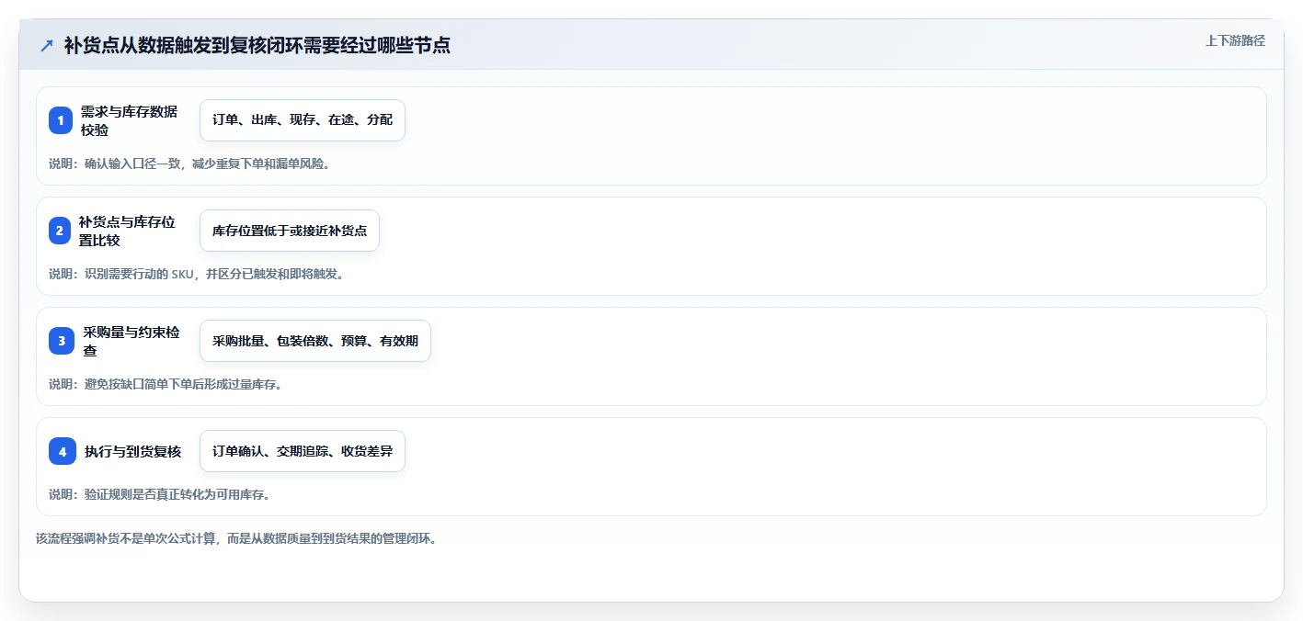Click the 采购量与约束检查 step title
Image resolution: width=1303 pixels, height=621 pixels.
[131, 341]
